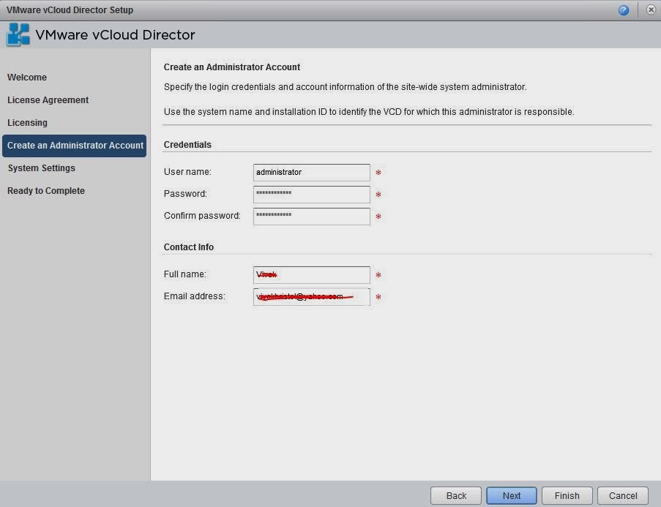
Task: Click the Credentials section heading
Action: [187, 145]
